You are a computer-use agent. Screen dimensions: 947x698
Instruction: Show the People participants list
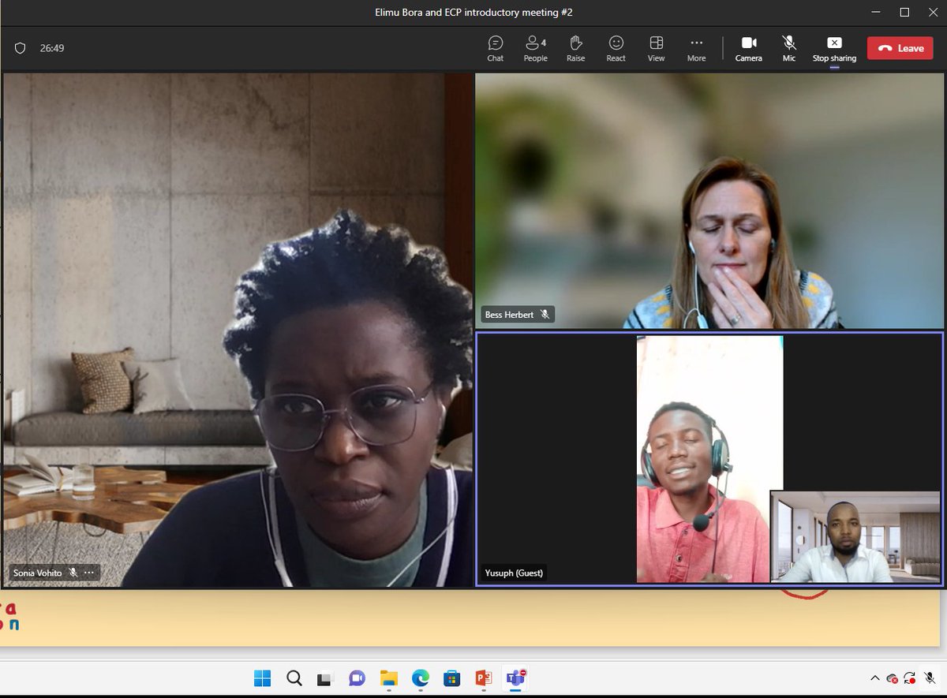[x=535, y=48]
